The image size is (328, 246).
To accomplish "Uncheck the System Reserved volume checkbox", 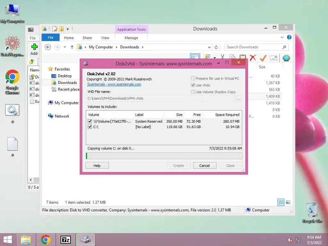I will [90, 121].
